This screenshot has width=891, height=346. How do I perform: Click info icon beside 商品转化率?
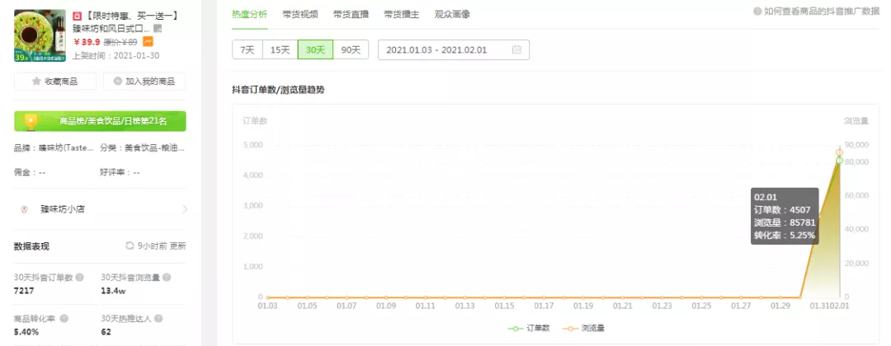tap(64, 318)
